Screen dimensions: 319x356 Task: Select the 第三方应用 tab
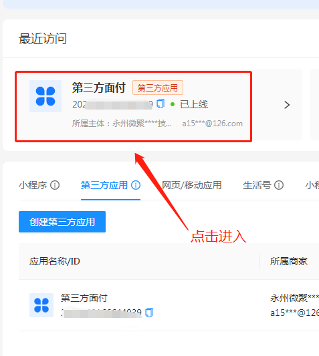tap(104, 185)
